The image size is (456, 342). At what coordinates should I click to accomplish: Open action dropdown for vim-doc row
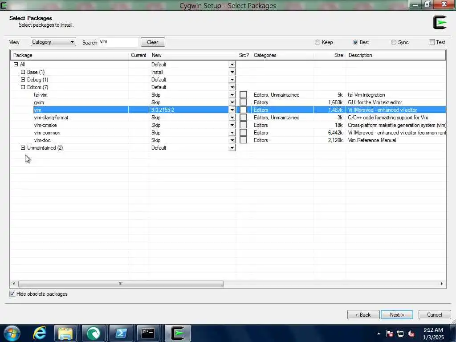pos(232,140)
